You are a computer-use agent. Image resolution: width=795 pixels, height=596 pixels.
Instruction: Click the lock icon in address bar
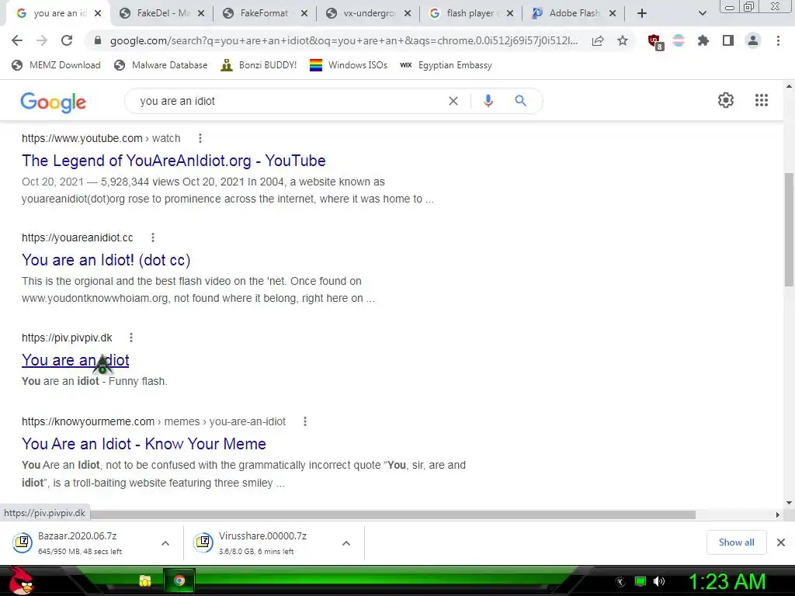pos(99,40)
